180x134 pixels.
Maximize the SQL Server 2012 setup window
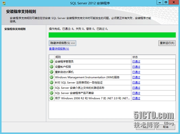(x=166, y=2)
